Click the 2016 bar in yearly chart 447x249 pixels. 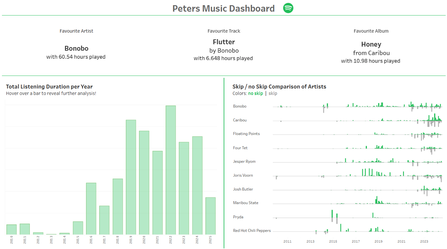pyautogui.click(x=91, y=209)
